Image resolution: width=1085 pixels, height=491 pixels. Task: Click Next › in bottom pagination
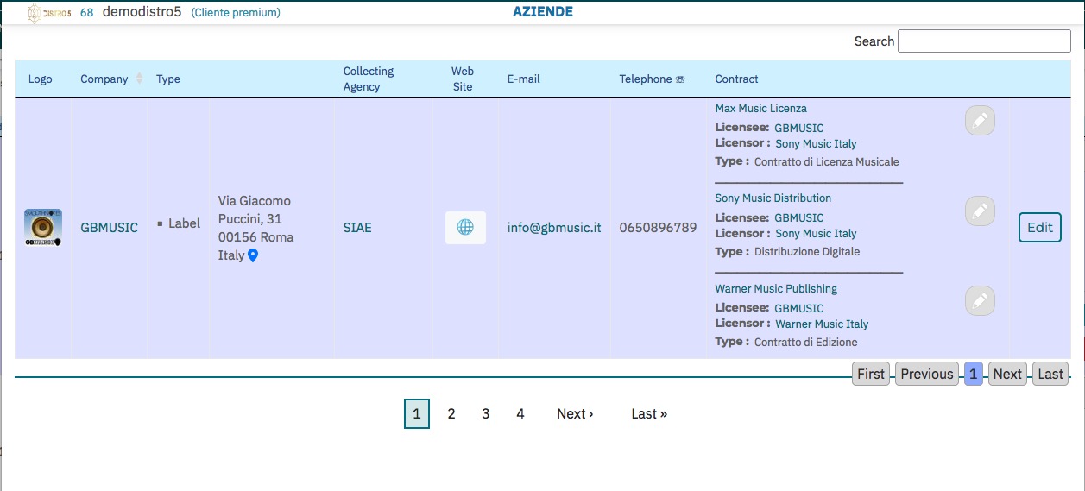coord(575,414)
